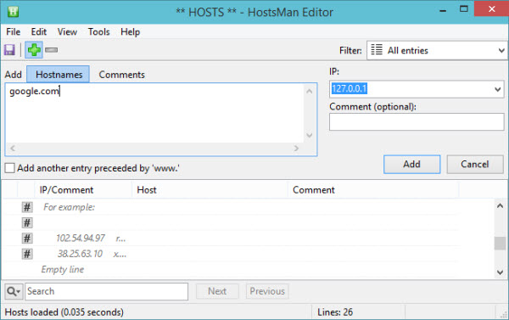Select the 'For example:' row

[231, 207]
